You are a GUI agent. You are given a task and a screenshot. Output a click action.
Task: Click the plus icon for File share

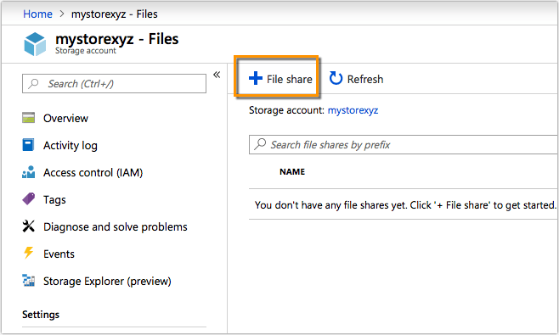pos(256,78)
